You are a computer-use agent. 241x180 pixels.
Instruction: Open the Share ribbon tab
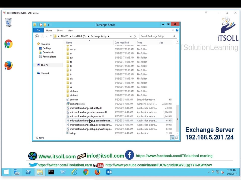coord(60,30)
